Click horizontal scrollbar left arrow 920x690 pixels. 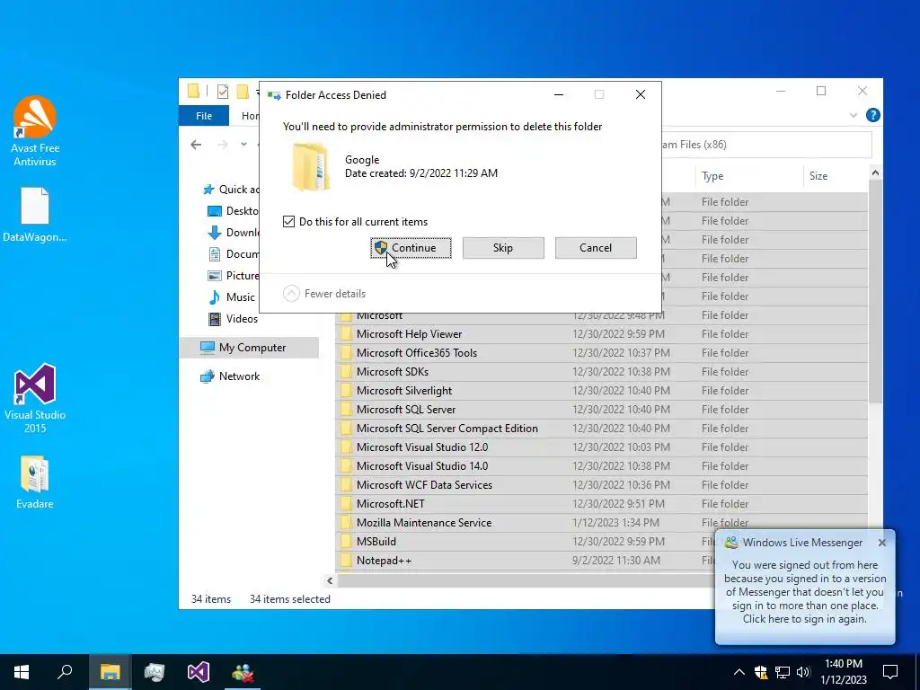[x=330, y=580]
